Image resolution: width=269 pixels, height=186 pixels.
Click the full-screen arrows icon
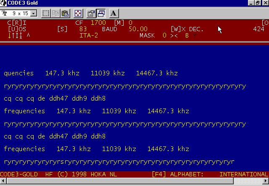(78, 13)
